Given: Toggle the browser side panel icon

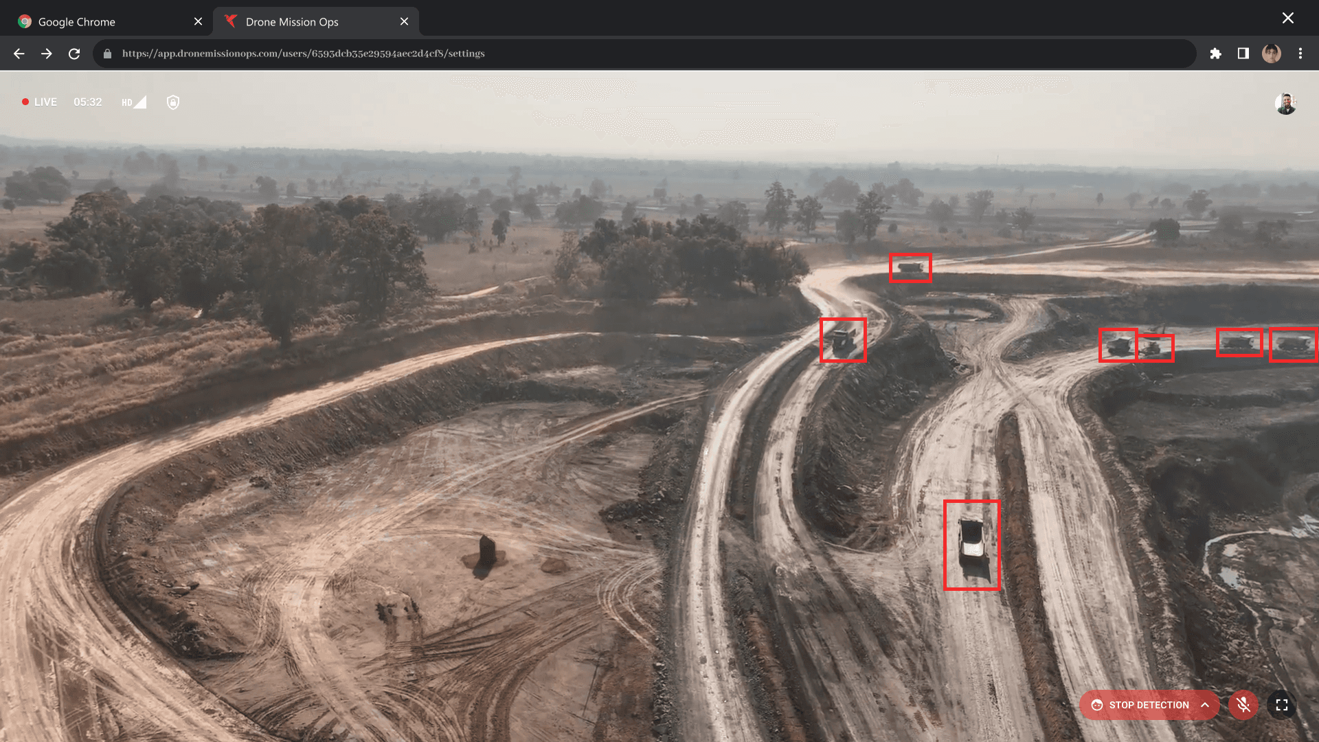Looking at the screenshot, I should 1243,54.
